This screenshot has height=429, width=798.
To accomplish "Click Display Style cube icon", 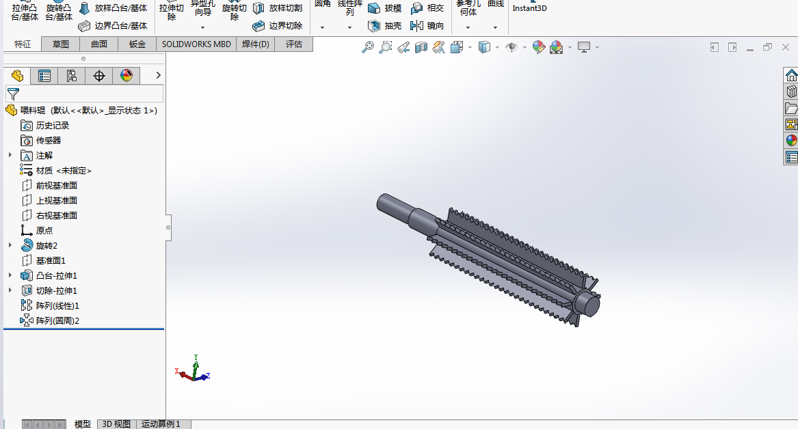I will [x=485, y=47].
